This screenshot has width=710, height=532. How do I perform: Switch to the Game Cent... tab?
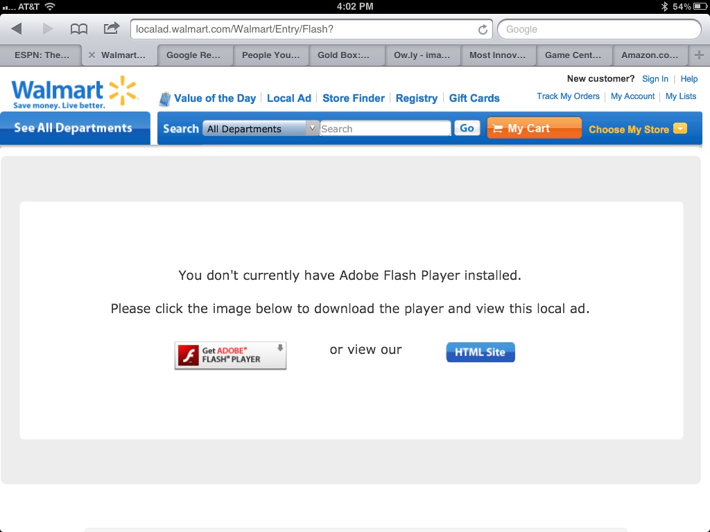point(573,55)
